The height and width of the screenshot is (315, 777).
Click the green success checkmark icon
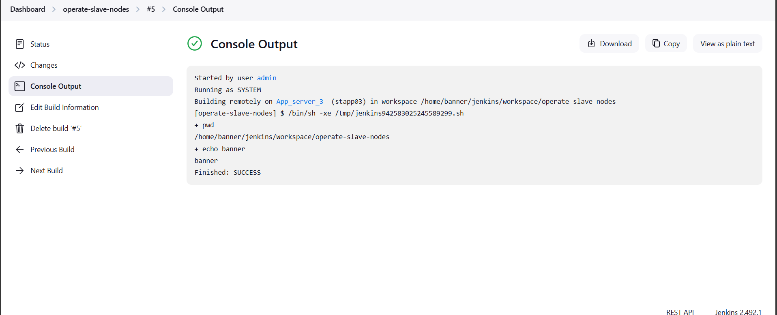pos(195,44)
